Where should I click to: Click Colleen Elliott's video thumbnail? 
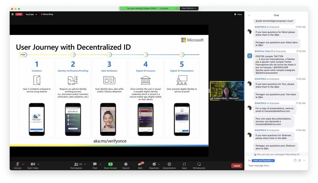click(227, 91)
